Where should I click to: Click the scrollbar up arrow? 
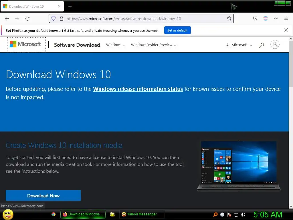291,39
